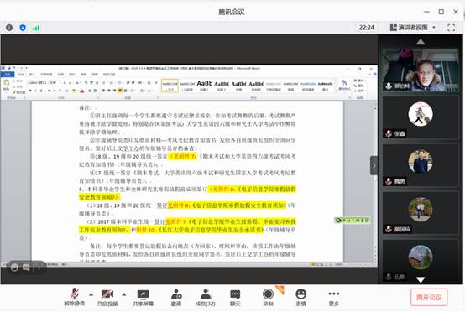This screenshot has height=312, width=465.
Task: Show the members list (32)
Action: [x=205, y=298]
